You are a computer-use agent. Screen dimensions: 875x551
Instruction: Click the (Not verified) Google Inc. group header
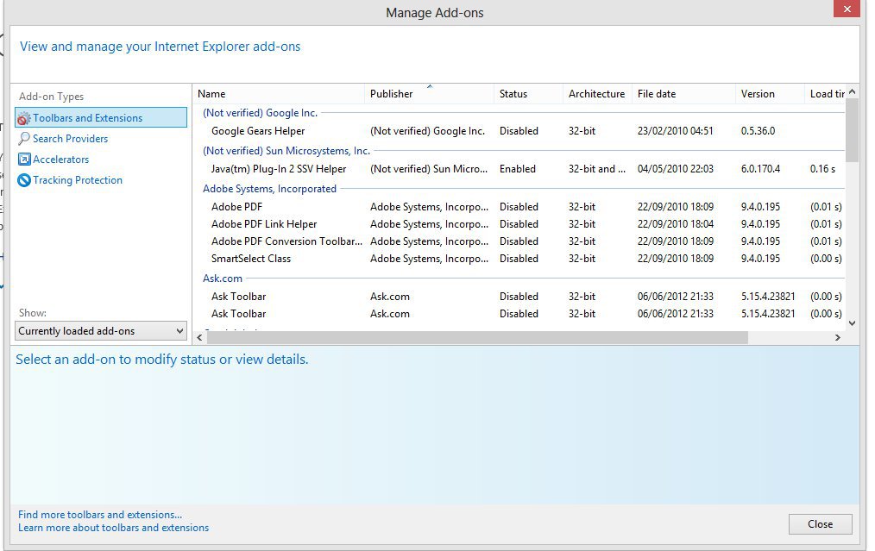click(260, 113)
